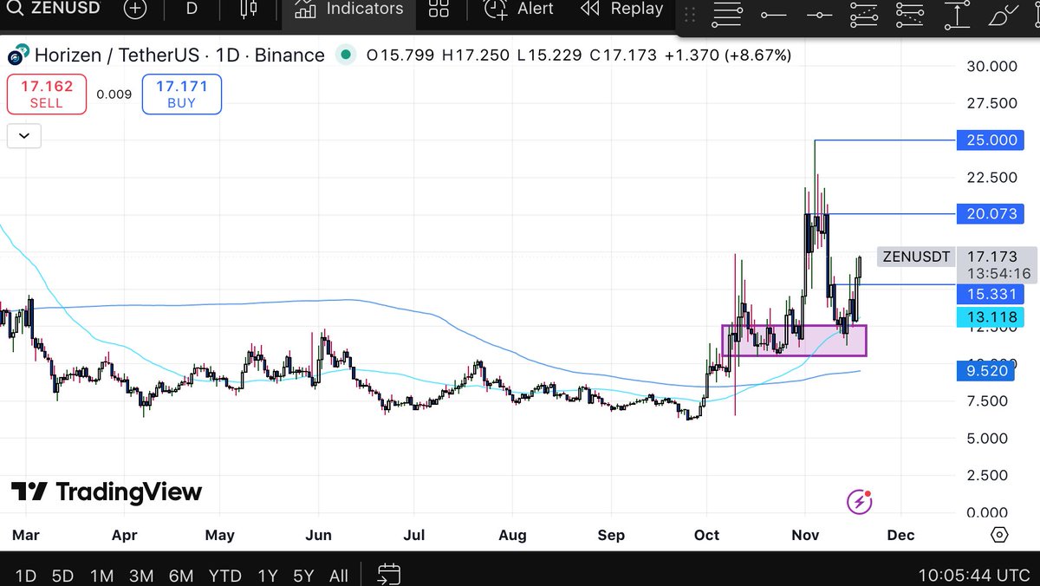
Task: Click the 30.000 price axis value
Action: click(x=990, y=66)
